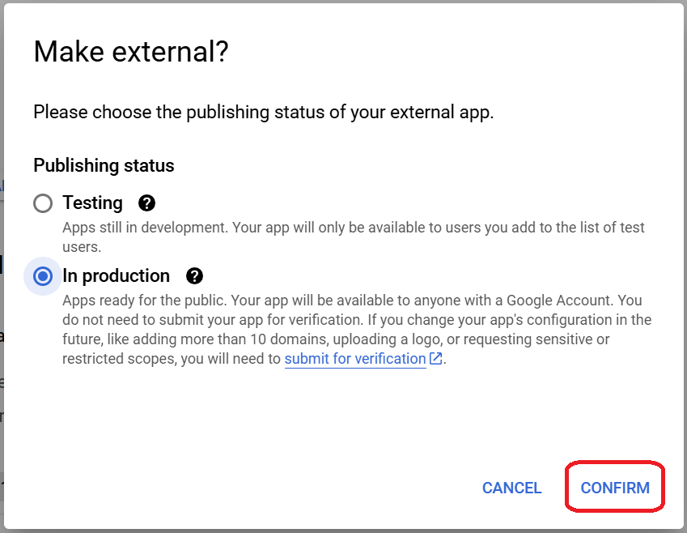Viewport: 687px width, 533px height.
Task: Click the 'Apps ready for the public' sentence
Action: (147, 300)
